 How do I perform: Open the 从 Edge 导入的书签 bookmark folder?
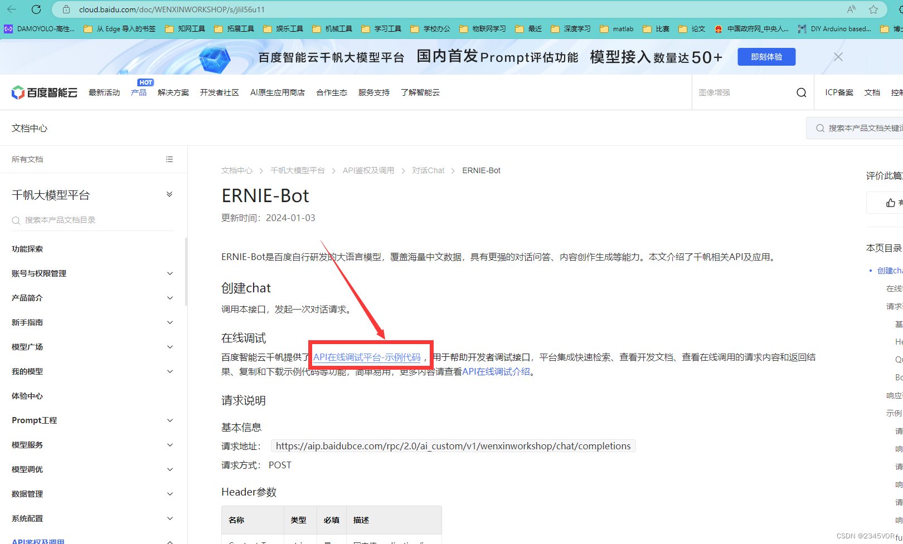[120, 29]
